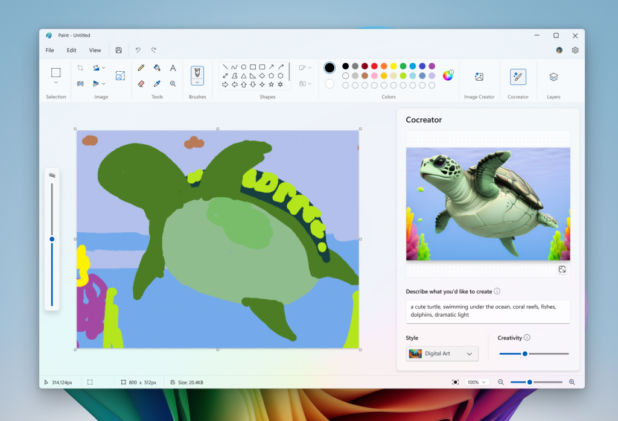Open the File menu
618x421 pixels.
click(x=49, y=50)
